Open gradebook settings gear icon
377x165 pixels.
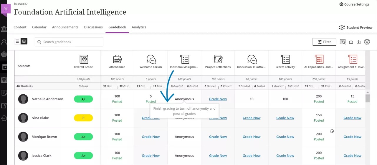367,42
